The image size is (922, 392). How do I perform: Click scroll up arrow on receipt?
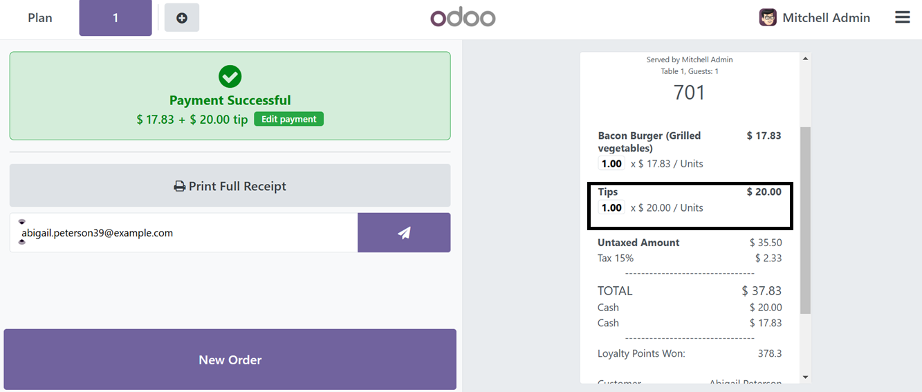click(x=805, y=59)
